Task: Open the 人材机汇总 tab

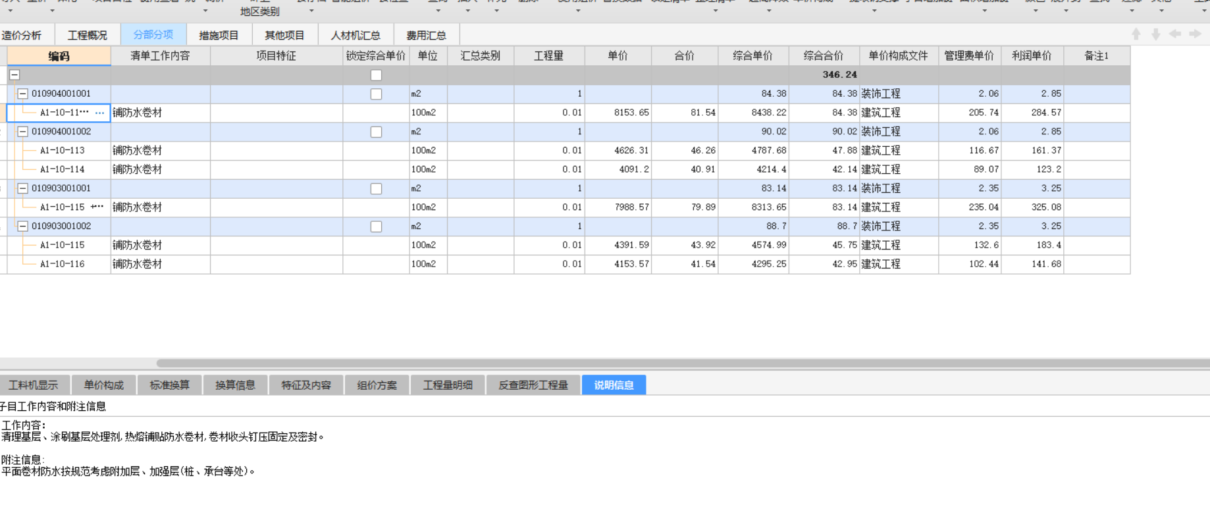Action: click(356, 36)
